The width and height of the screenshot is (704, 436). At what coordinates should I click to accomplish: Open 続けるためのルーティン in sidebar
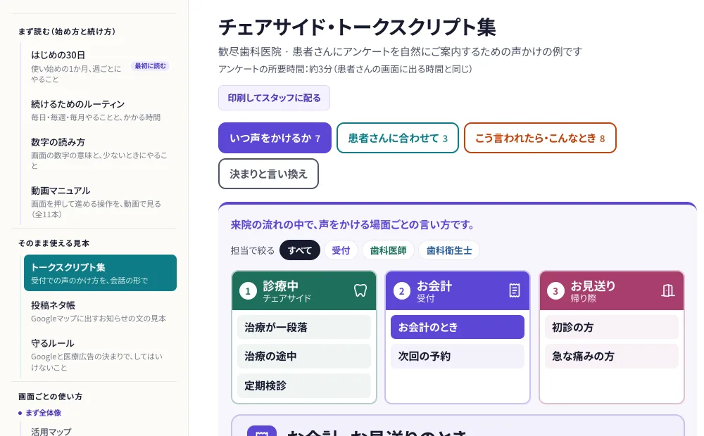tap(99, 110)
